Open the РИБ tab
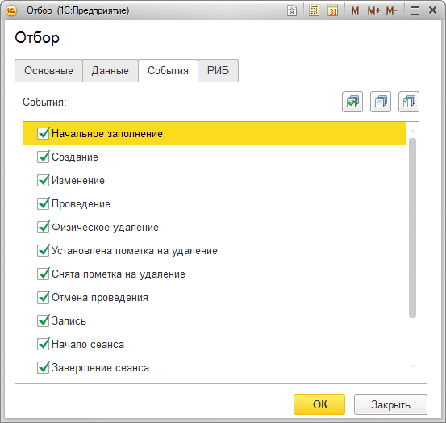 tap(219, 70)
